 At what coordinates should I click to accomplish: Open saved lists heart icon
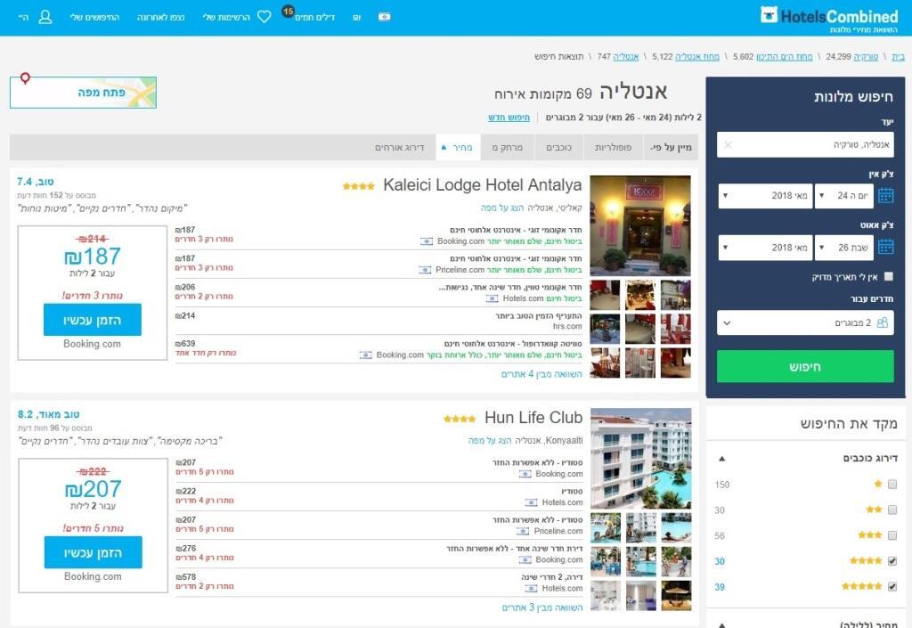[264, 17]
